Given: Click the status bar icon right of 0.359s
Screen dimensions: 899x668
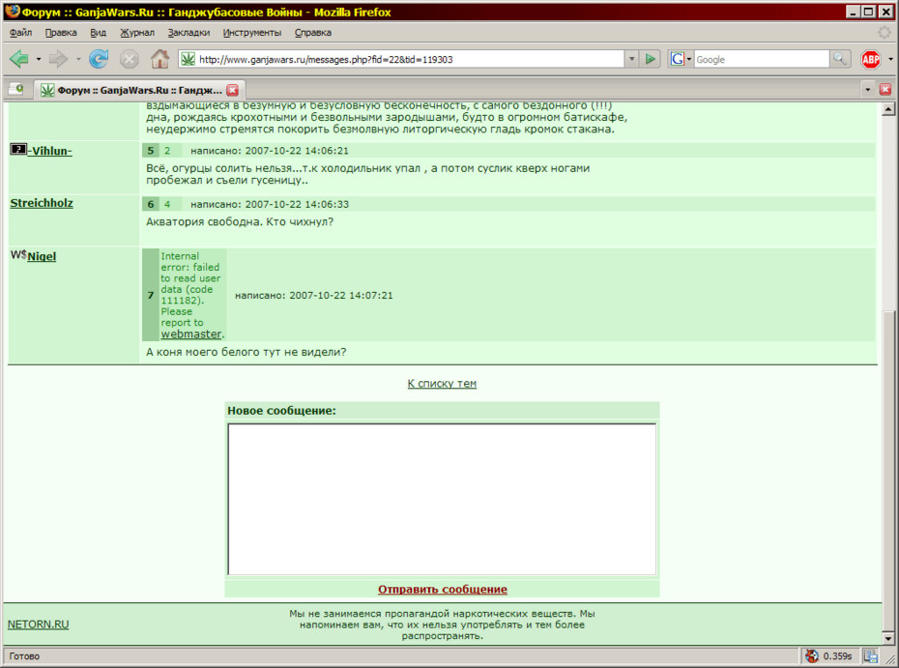Looking at the screenshot, I should coord(871,656).
